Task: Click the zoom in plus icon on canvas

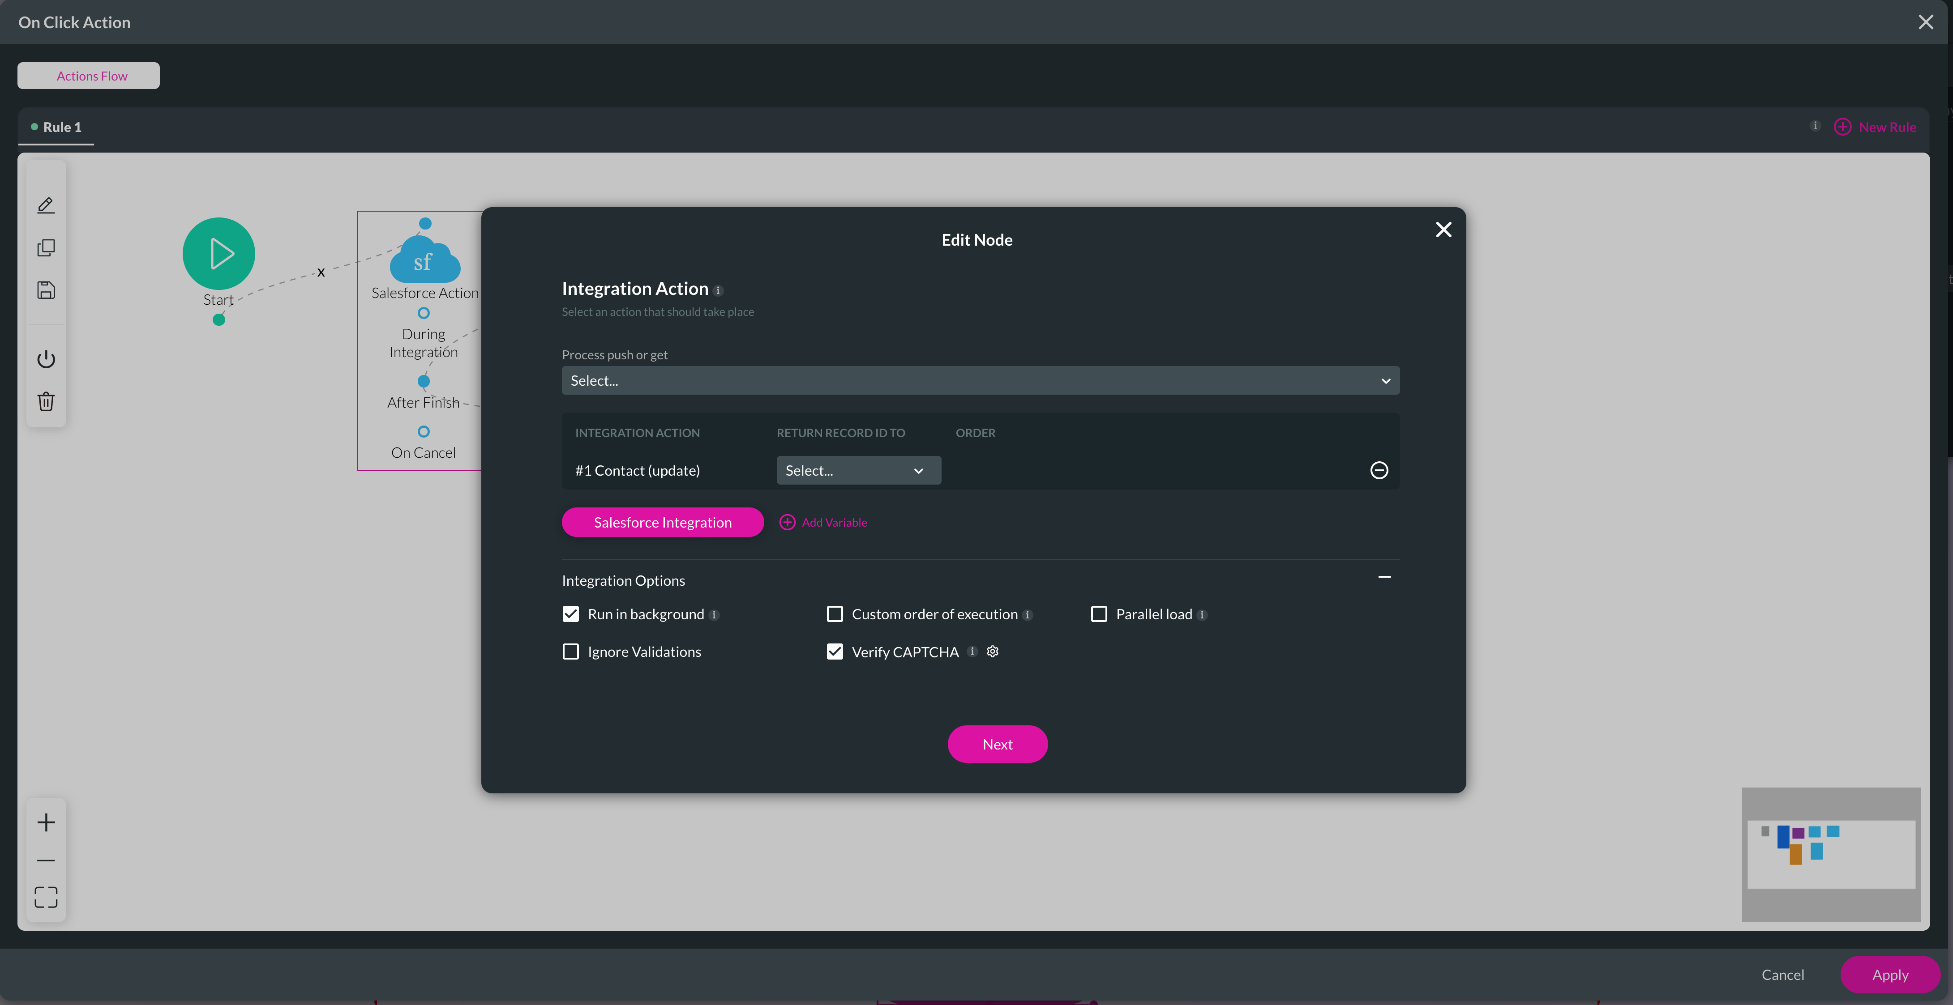Action: coord(46,822)
